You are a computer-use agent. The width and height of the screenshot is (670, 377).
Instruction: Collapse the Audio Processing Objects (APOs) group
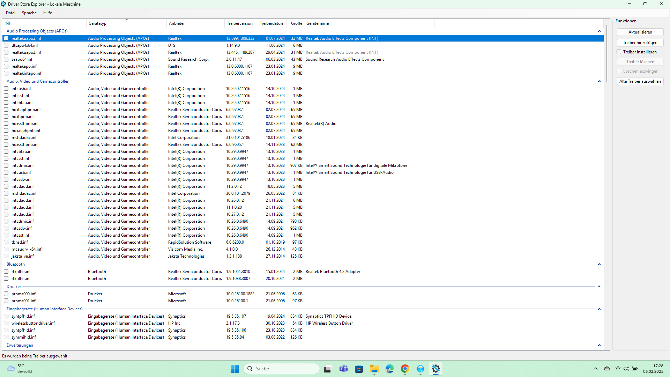(599, 31)
